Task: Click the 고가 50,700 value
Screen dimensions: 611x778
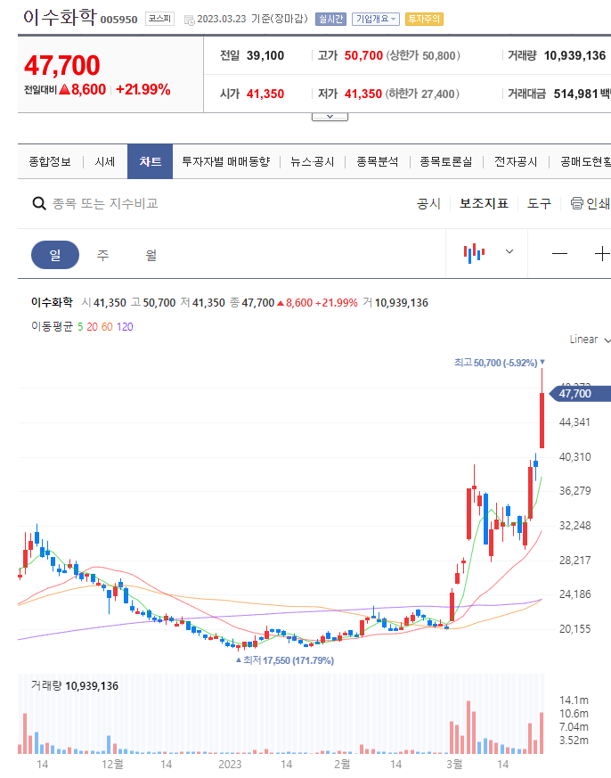Action: (x=363, y=55)
